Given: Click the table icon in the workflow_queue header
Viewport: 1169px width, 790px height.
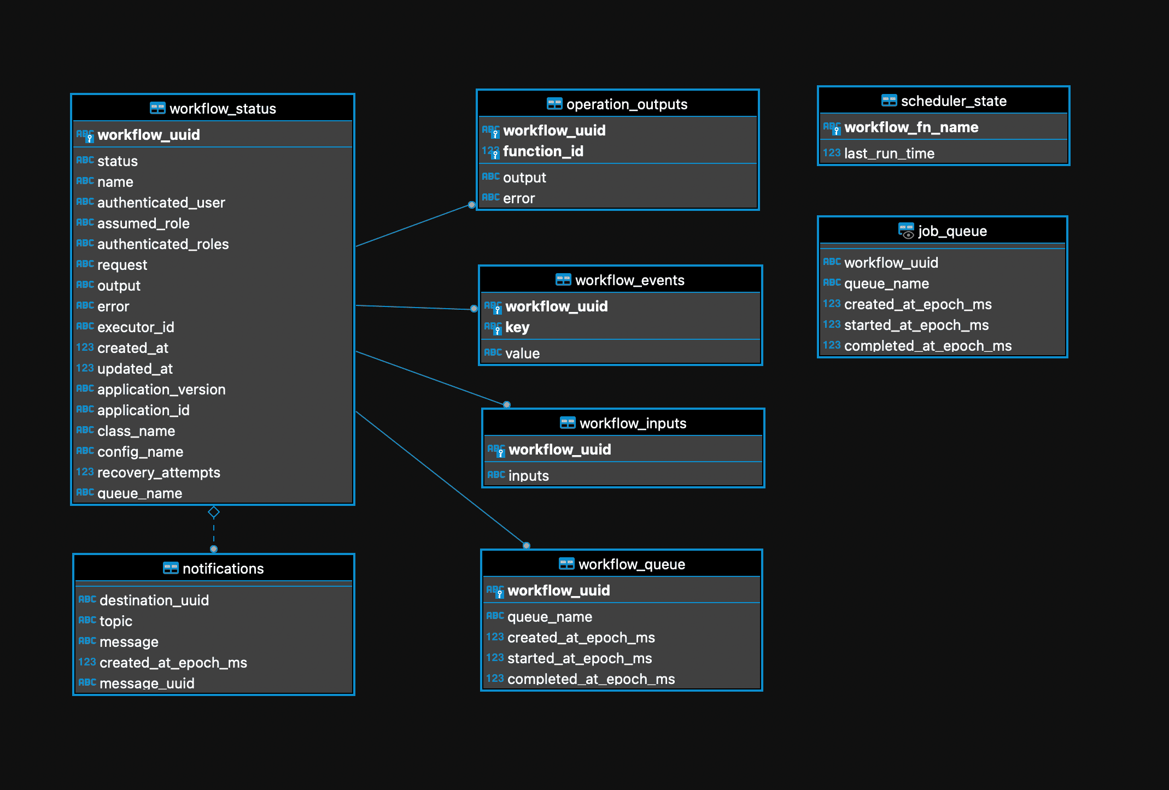Looking at the screenshot, I should point(568,563).
